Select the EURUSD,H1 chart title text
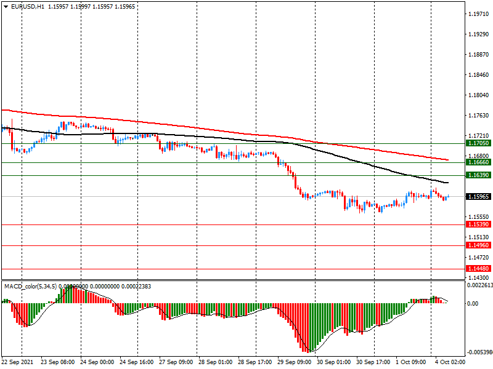 tap(28, 7)
